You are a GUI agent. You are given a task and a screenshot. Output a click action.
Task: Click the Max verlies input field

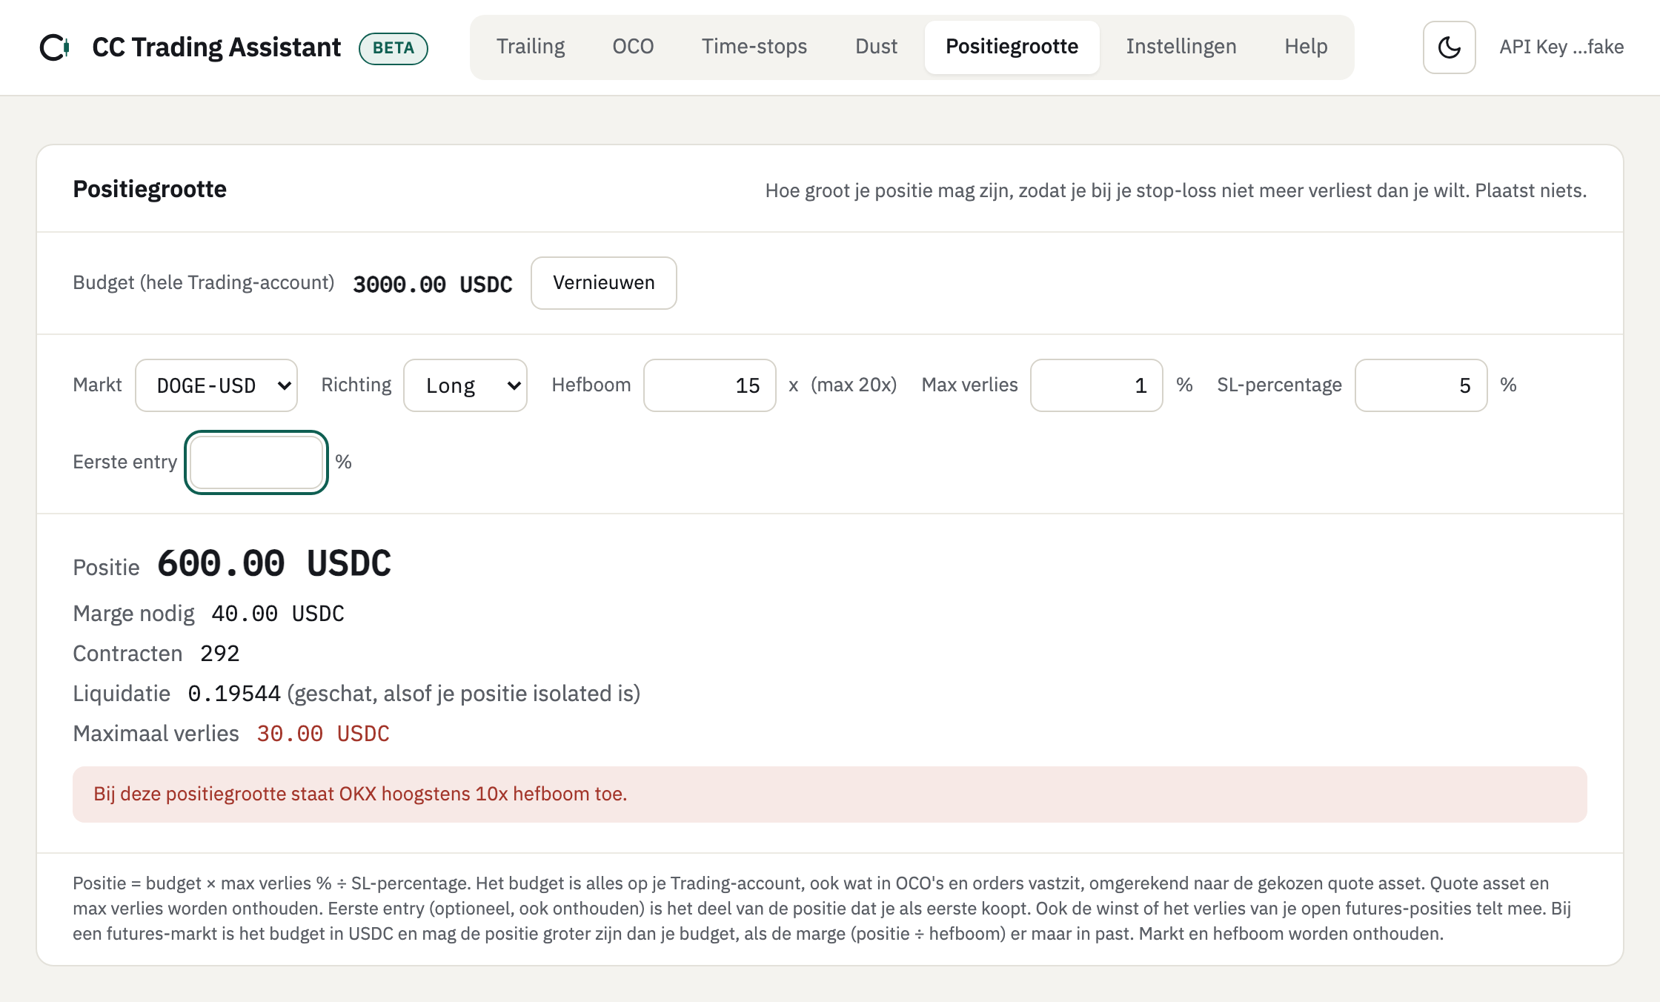(1097, 385)
